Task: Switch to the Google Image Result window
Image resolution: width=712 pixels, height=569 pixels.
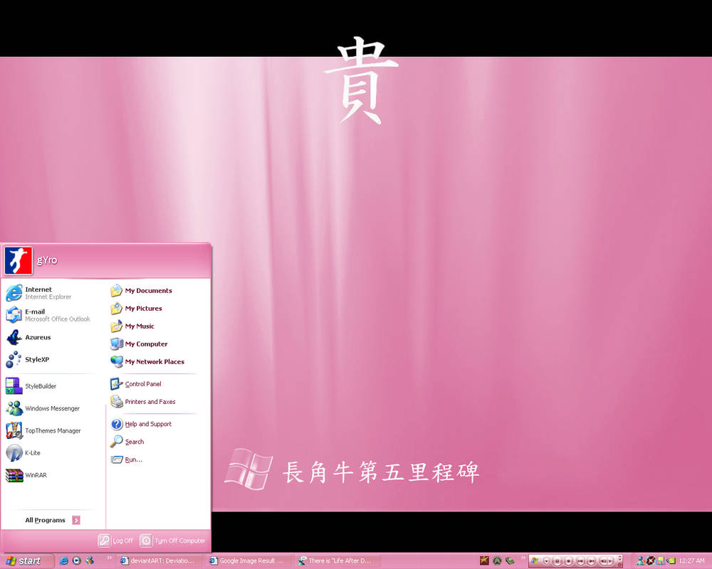Action: 248,560
